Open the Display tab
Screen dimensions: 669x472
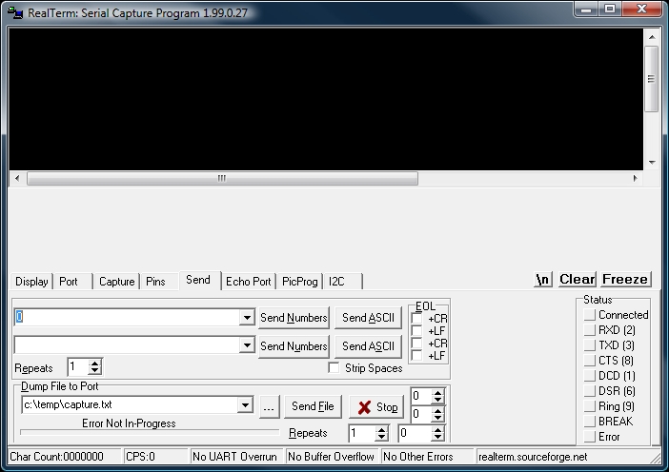pyautogui.click(x=31, y=282)
